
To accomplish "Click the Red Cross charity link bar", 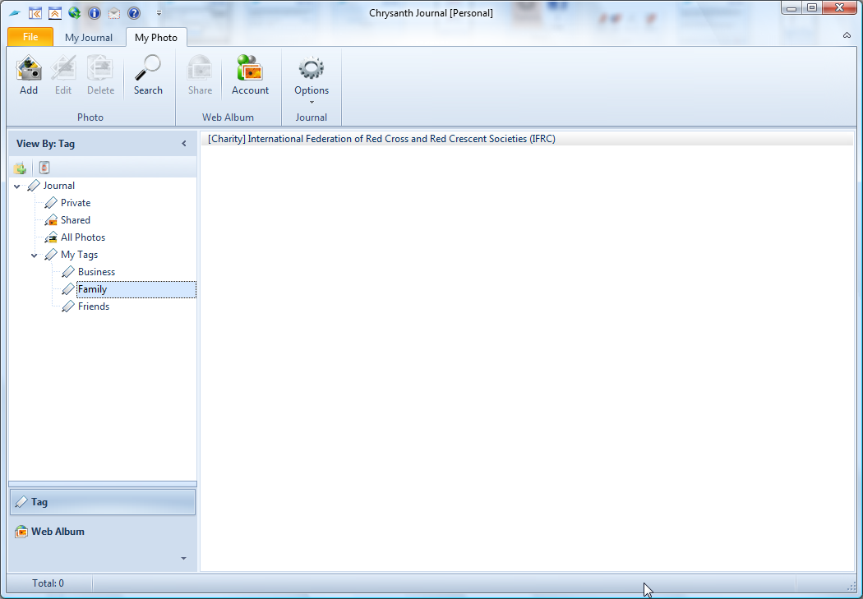I will pos(381,139).
